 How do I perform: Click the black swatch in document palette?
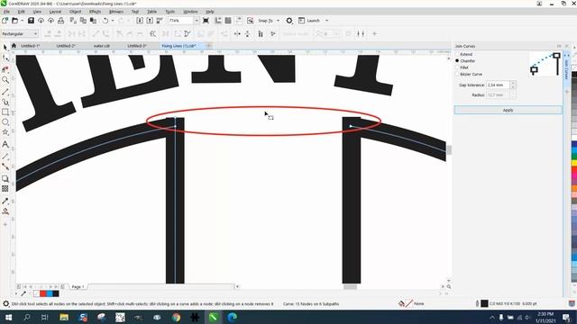point(56,293)
